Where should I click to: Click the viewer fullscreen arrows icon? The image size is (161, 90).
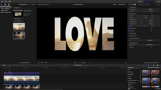click(126, 63)
